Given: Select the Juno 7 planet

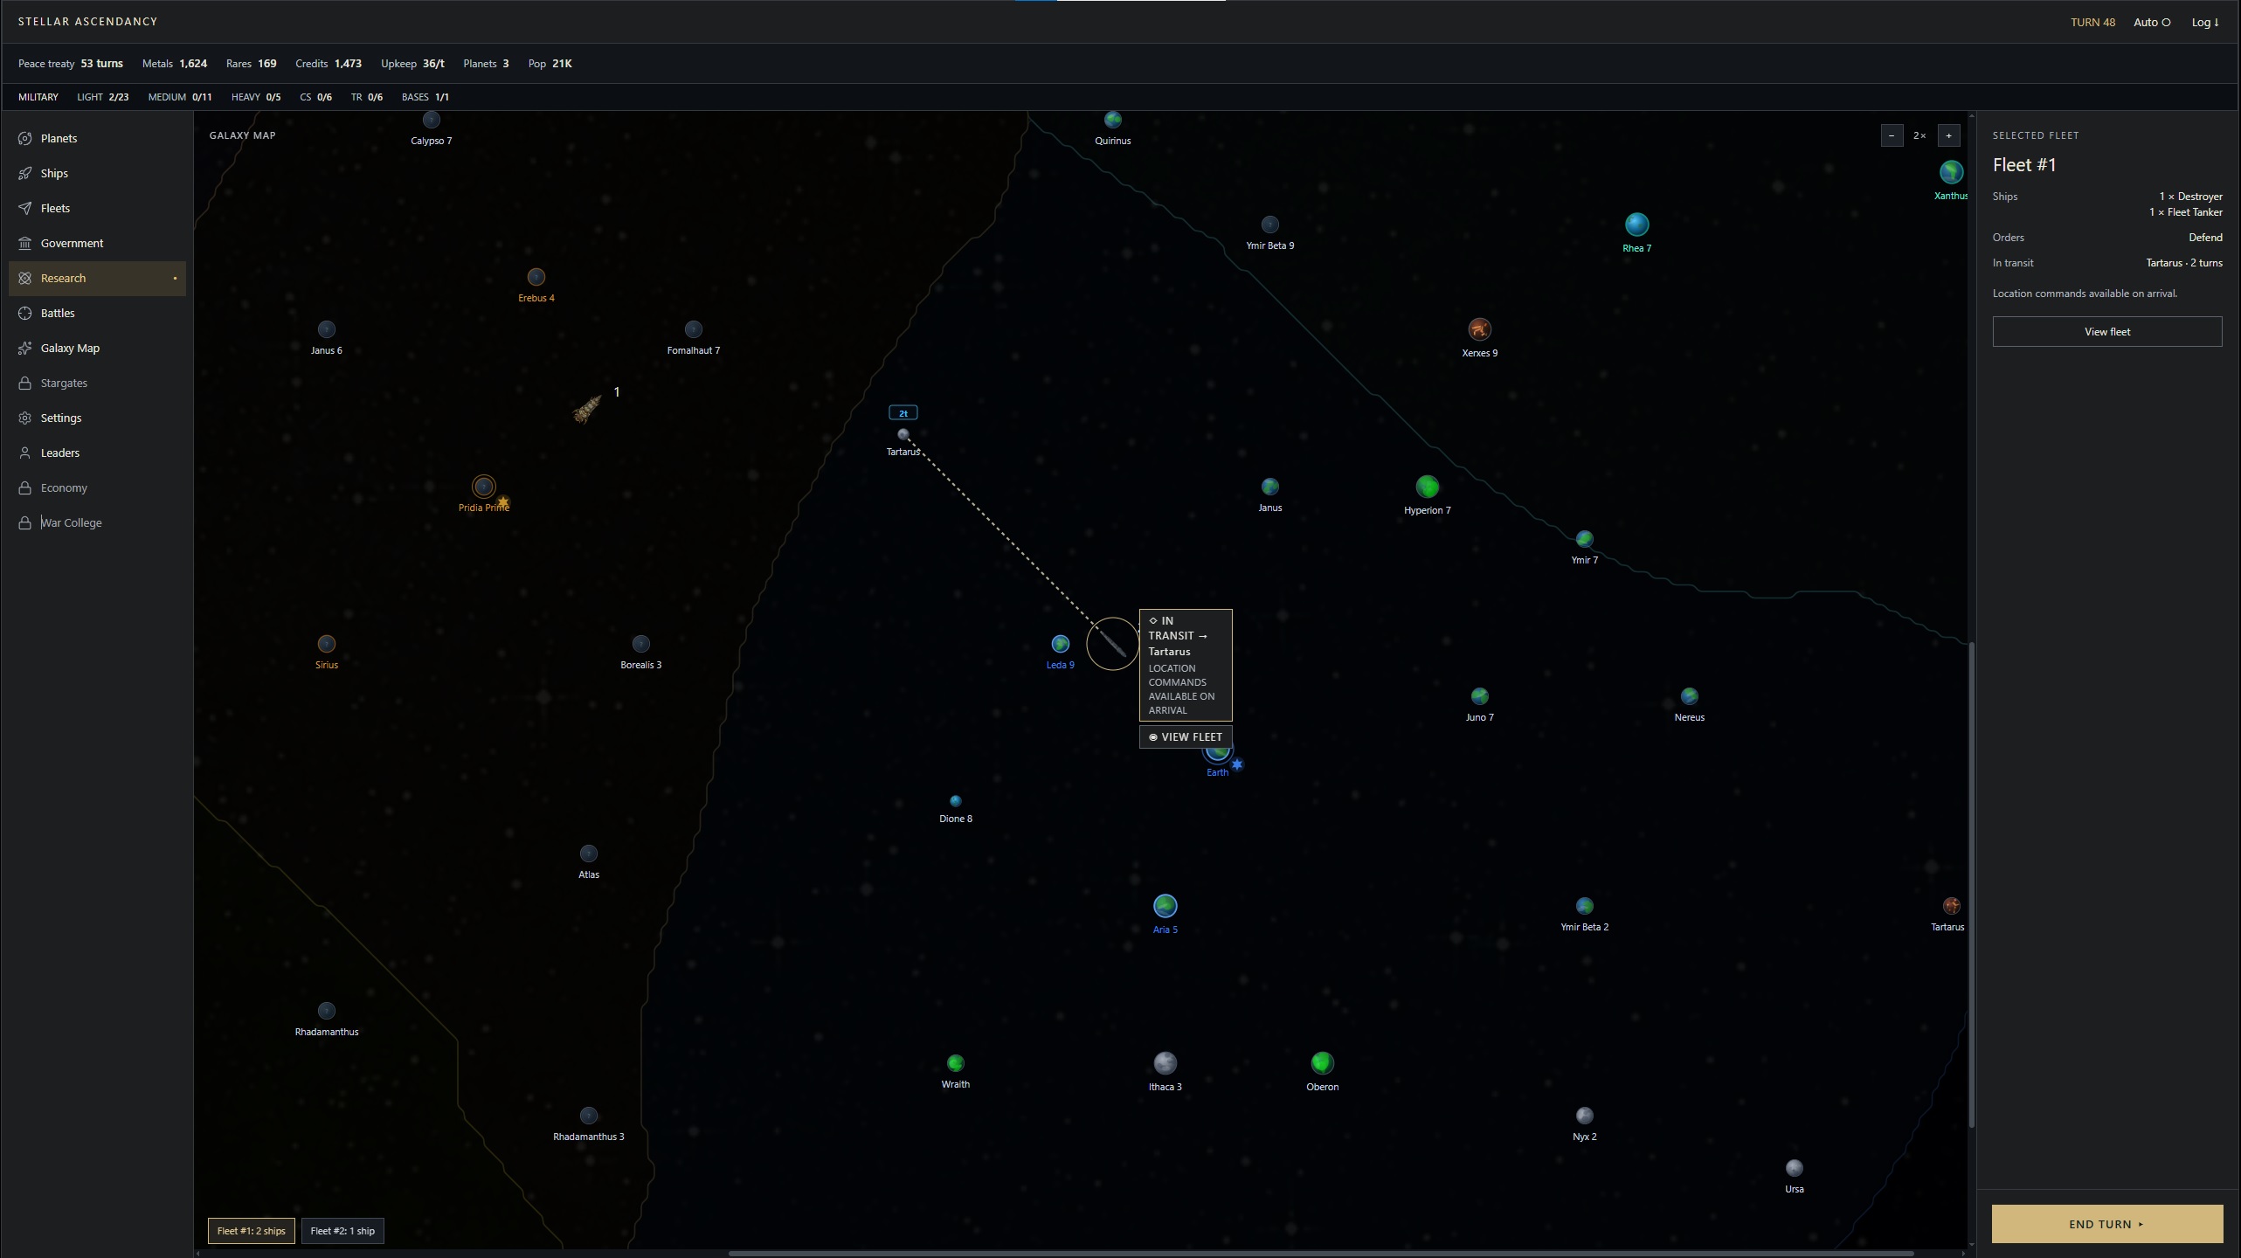Looking at the screenshot, I should tap(1479, 696).
